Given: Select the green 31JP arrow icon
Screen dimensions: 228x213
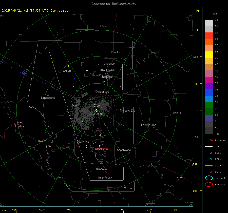Looking at the screenshot, I should [x=208, y=165].
